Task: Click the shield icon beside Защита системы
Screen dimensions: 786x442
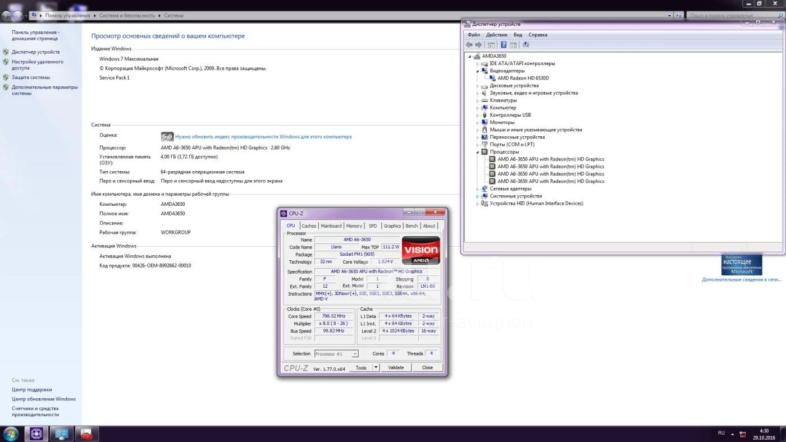Action: 6,77
